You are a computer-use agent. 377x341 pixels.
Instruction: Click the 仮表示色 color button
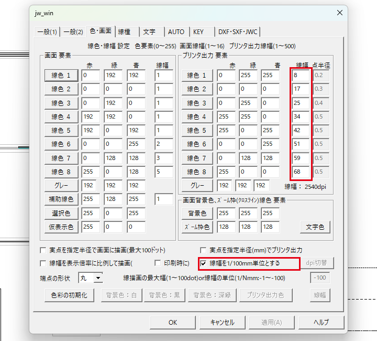click(x=61, y=227)
